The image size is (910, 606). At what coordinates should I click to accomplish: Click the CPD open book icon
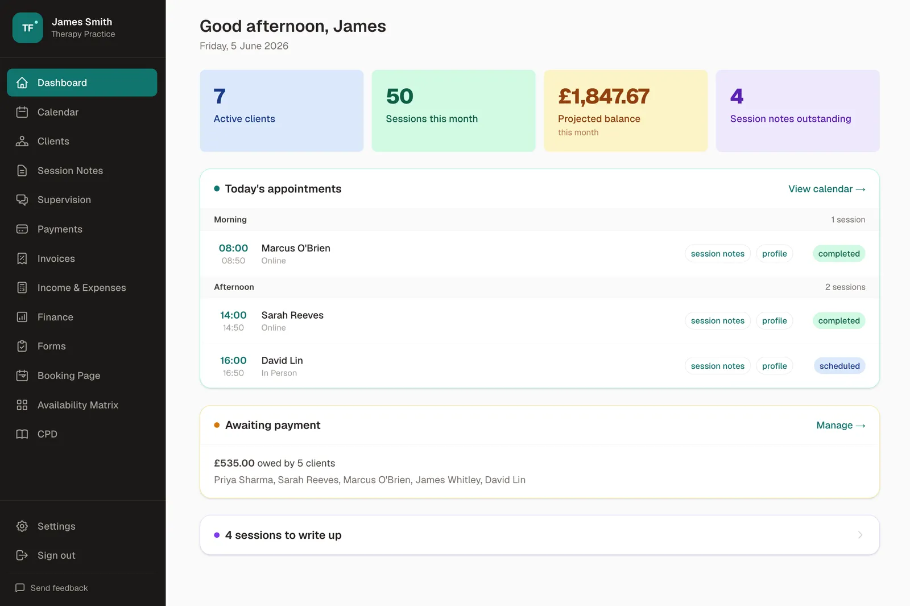22,434
